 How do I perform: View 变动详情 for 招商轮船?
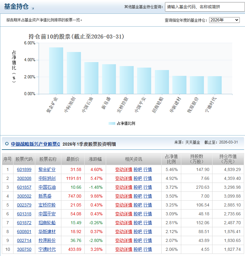point(124,223)
